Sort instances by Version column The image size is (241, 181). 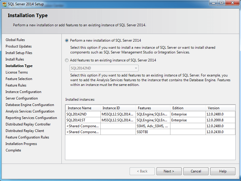tap(220, 108)
